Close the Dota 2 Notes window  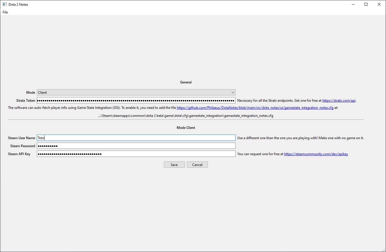click(x=379, y=5)
